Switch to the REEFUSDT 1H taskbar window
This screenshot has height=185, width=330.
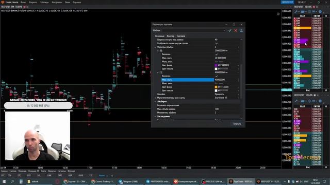click(269, 181)
